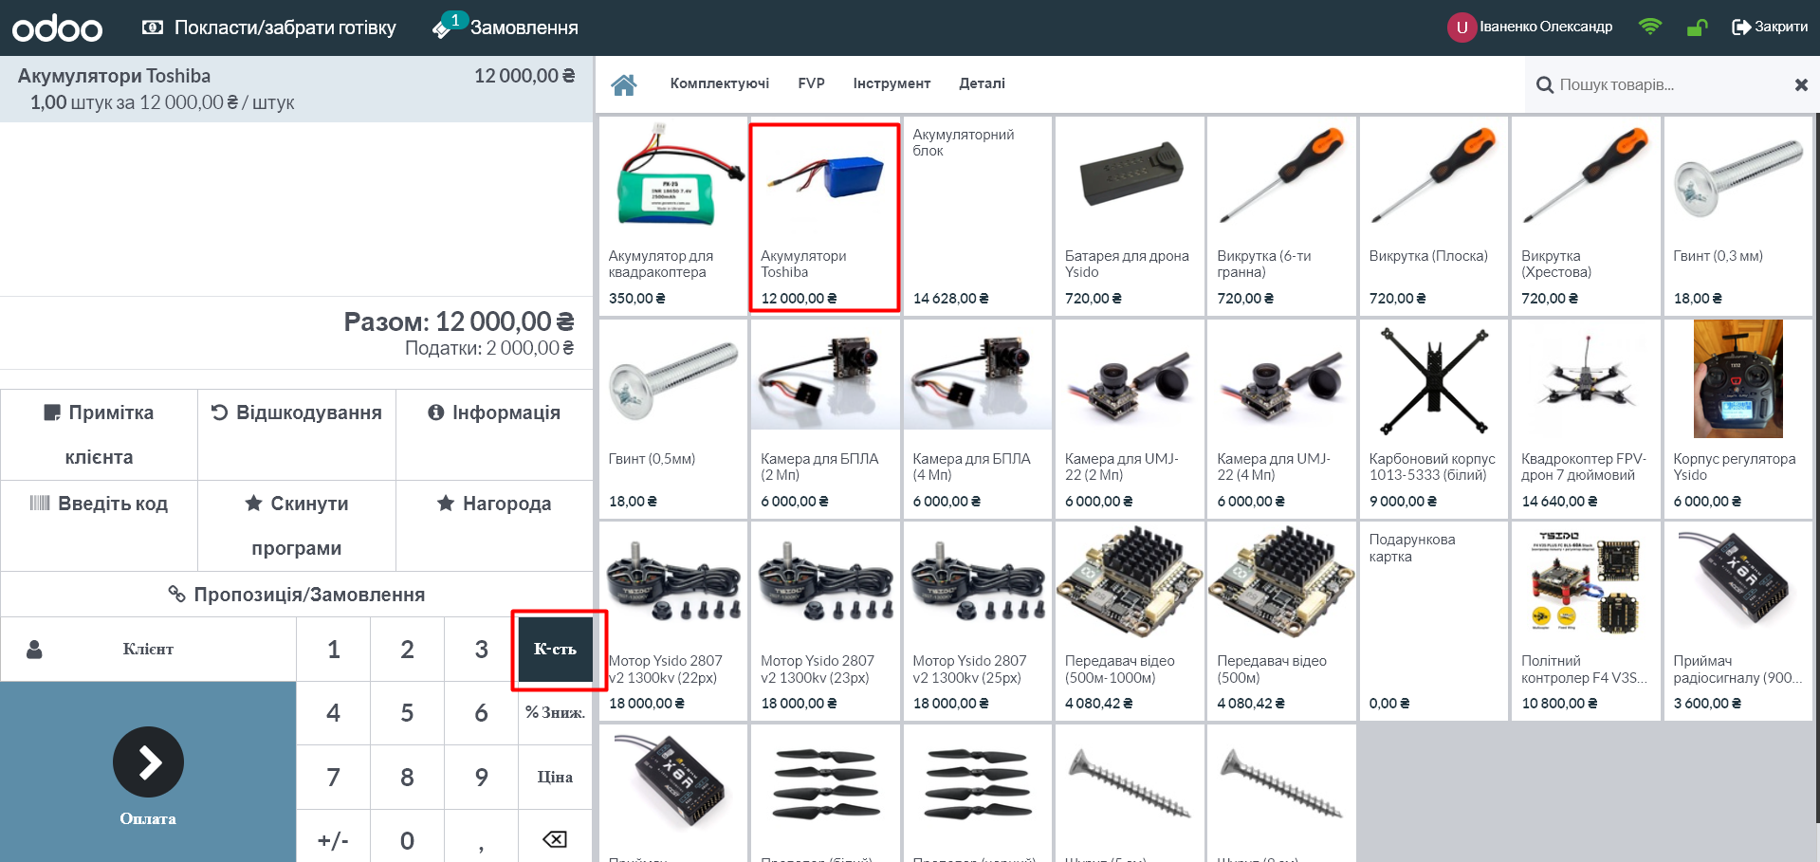Image resolution: width=1820 pixels, height=862 pixels.
Task: Click the Wi-Fi connection status icon
Action: point(1649,27)
